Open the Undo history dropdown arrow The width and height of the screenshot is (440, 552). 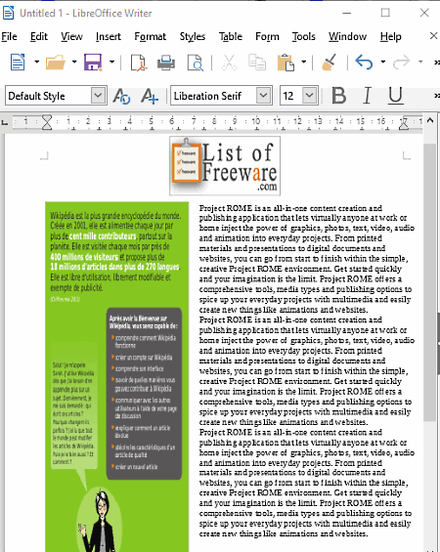pos(383,63)
